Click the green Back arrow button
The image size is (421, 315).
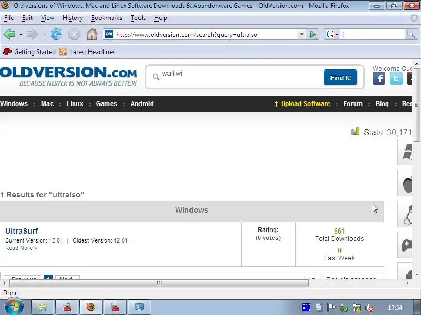click(9, 34)
